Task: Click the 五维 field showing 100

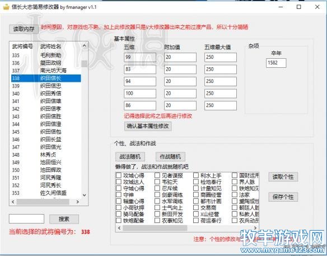Action: (140, 94)
